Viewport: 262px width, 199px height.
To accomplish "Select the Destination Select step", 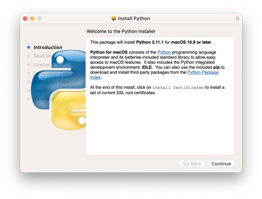I will click(x=53, y=73).
